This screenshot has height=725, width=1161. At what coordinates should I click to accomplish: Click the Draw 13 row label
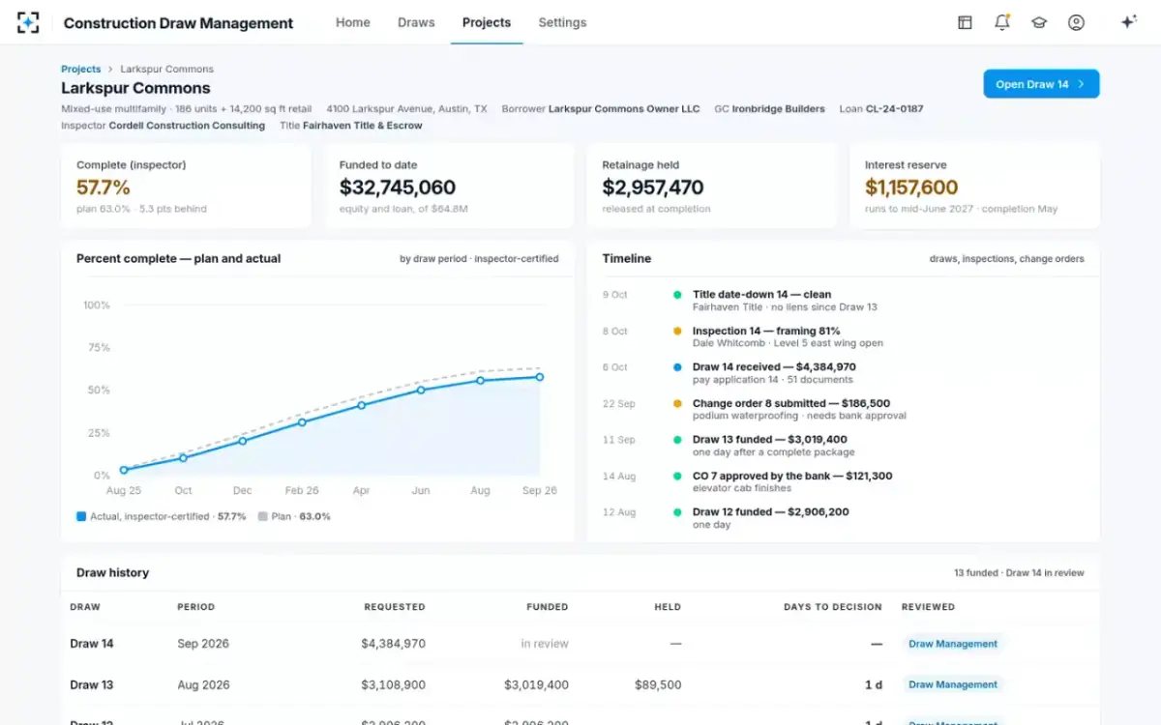click(92, 684)
